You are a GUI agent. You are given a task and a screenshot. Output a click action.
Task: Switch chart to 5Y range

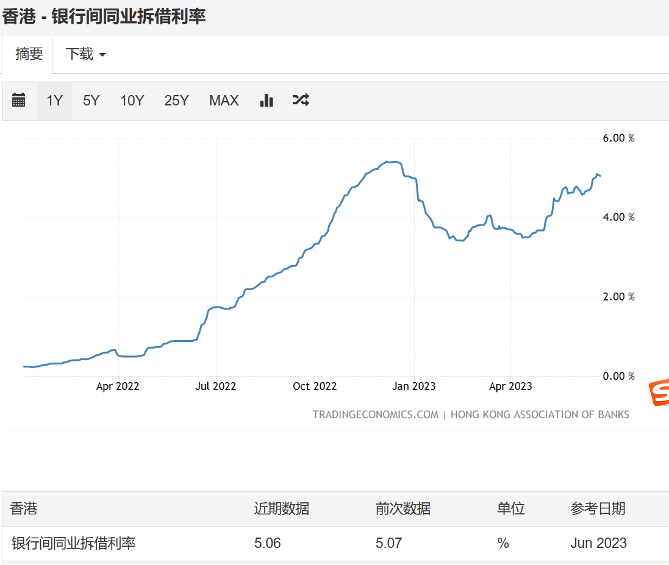click(x=91, y=101)
